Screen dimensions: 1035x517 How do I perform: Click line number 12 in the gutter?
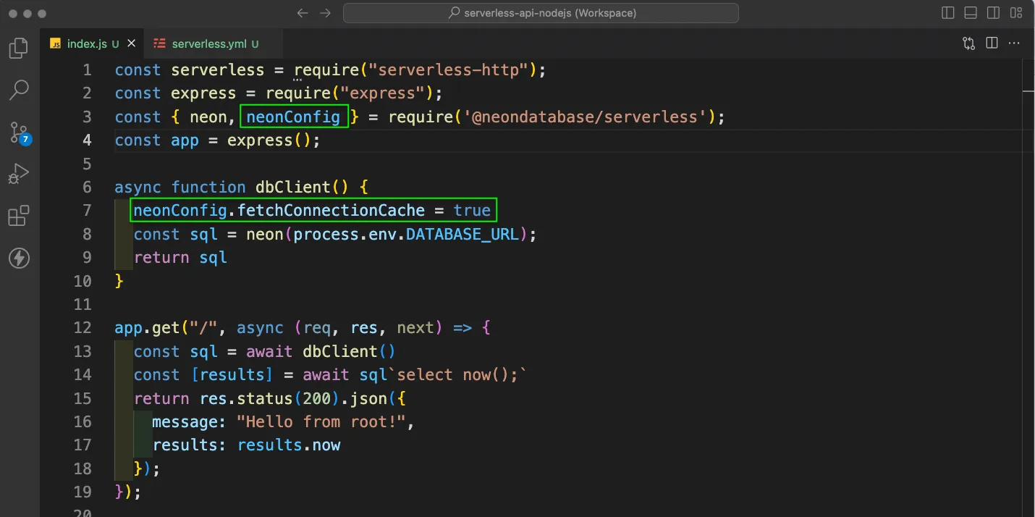coord(83,328)
